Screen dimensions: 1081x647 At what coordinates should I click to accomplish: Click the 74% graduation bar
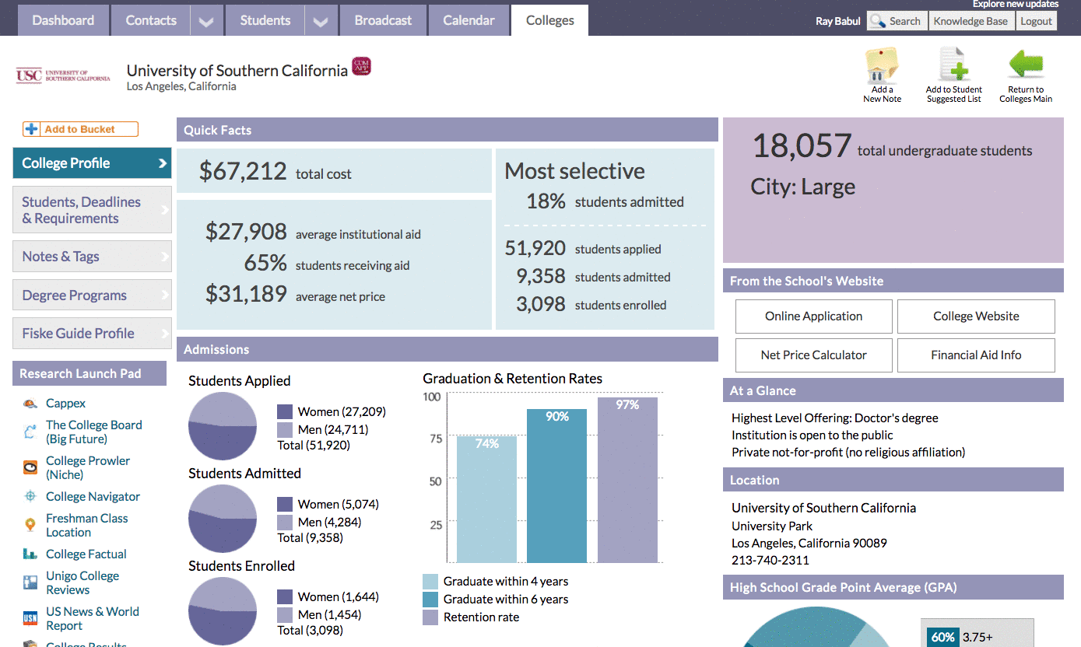(486, 499)
